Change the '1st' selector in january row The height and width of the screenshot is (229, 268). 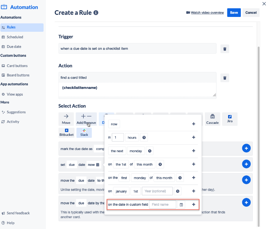point(136,191)
